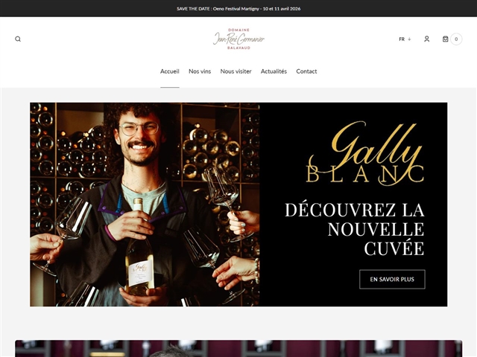This screenshot has height=357, width=477.
Task: Open the user account icon
Action: pyautogui.click(x=427, y=39)
